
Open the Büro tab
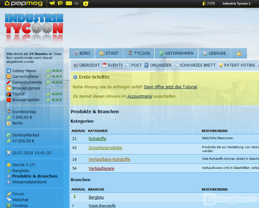[82, 53]
